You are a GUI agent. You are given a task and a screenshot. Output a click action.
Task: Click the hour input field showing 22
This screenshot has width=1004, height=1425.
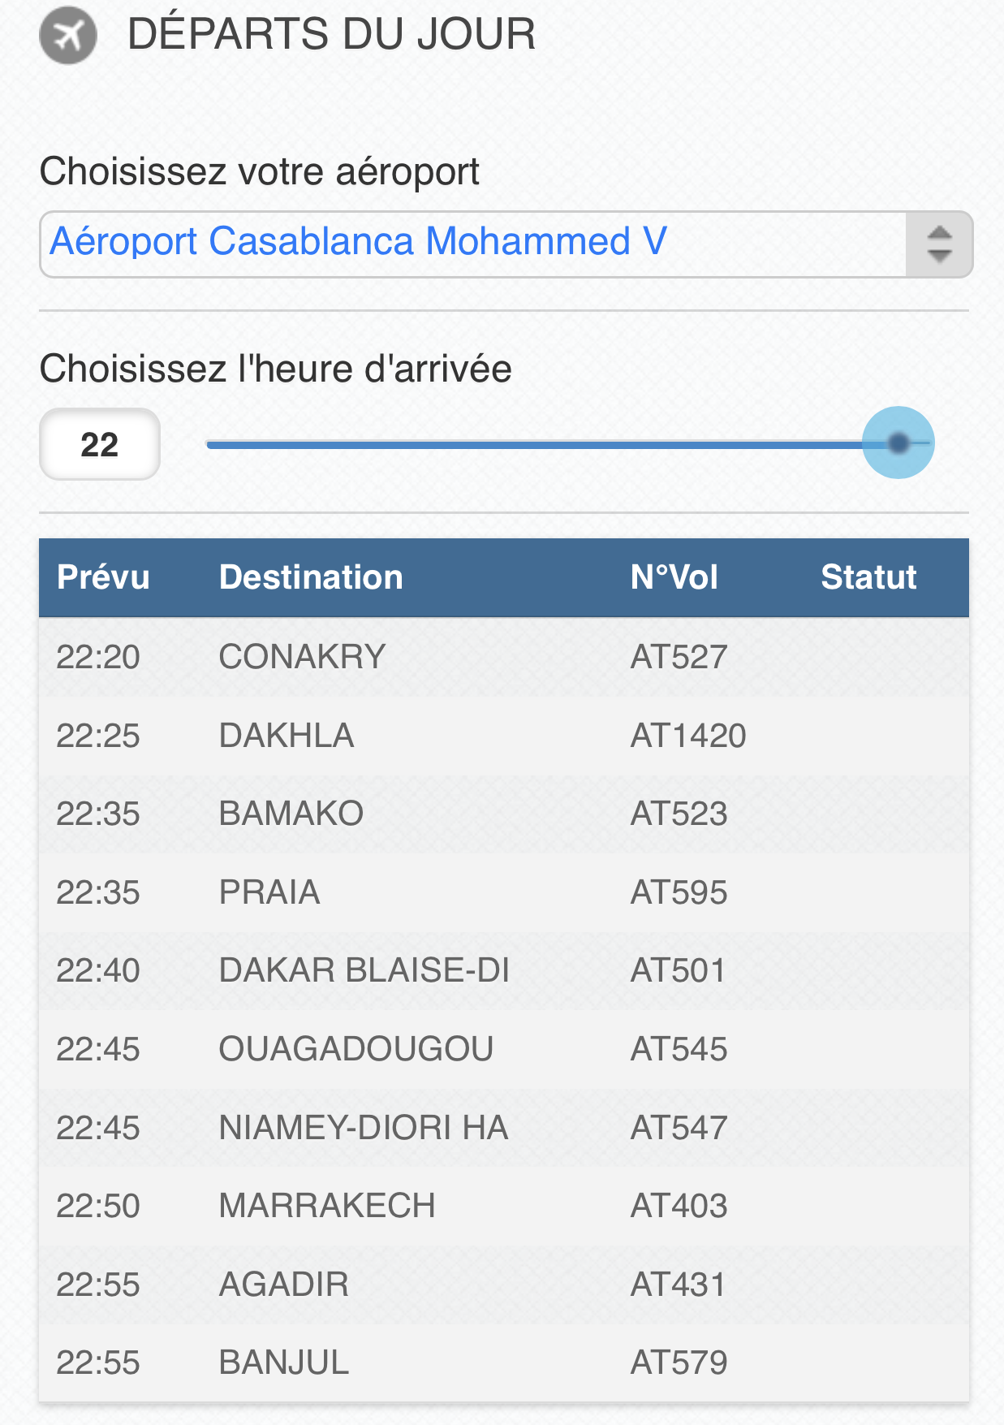point(100,444)
